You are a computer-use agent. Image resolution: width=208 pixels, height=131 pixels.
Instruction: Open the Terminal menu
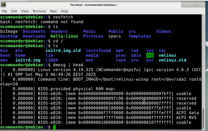tap(39, 11)
